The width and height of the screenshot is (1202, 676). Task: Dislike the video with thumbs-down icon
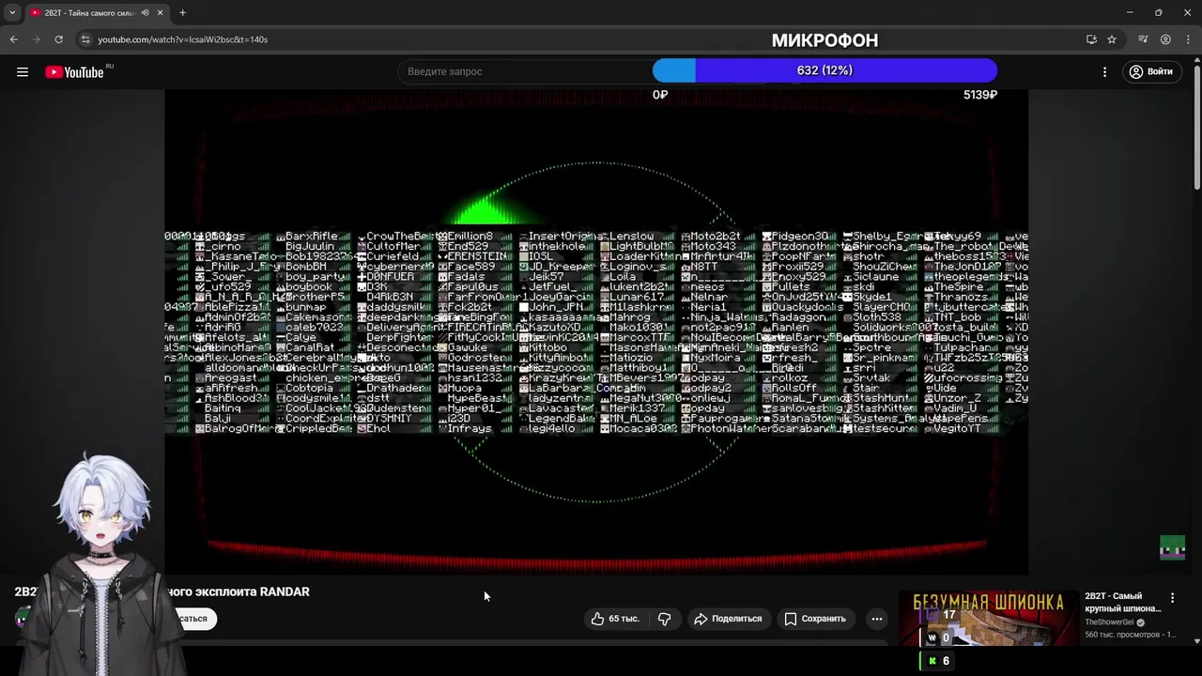coord(664,619)
